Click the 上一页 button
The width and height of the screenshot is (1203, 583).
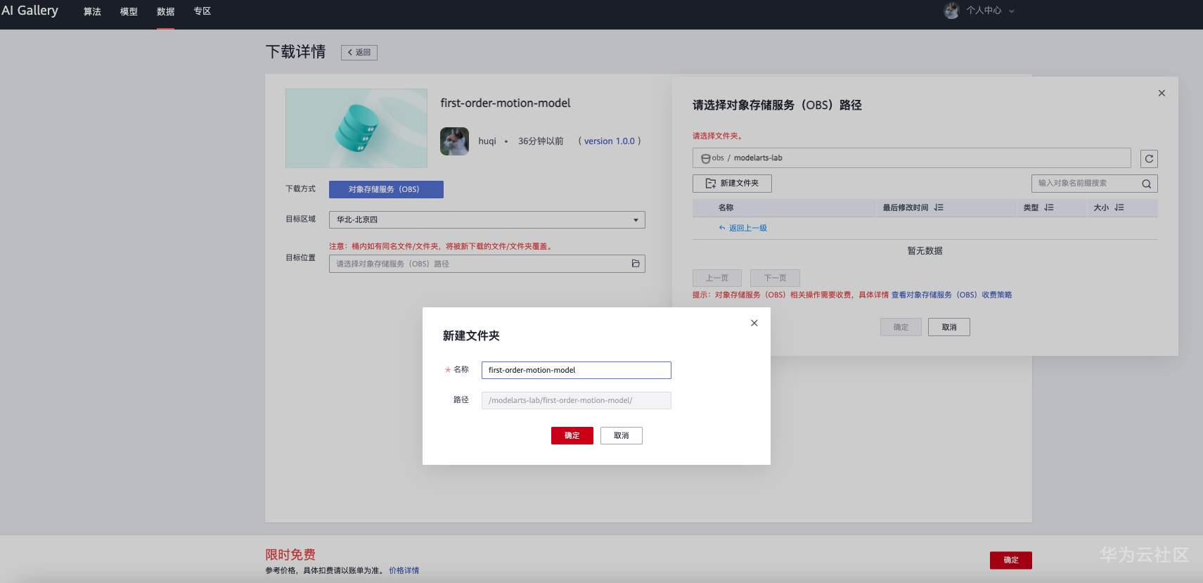(x=717, y=278)
